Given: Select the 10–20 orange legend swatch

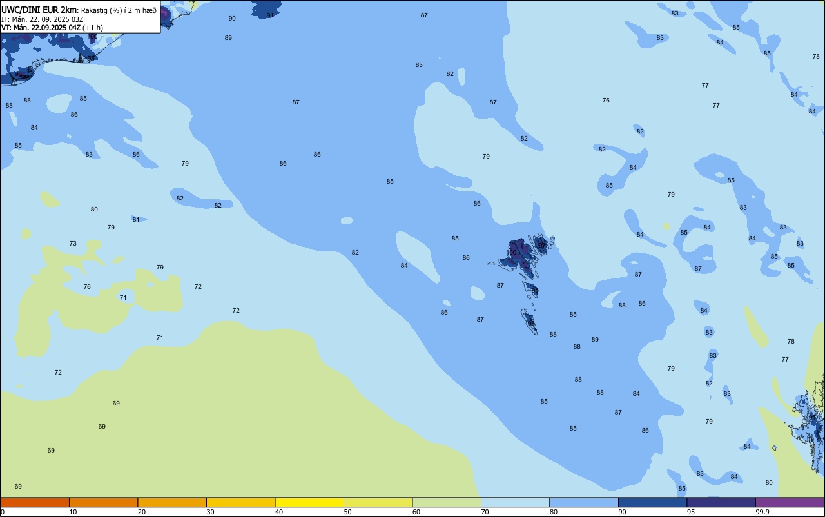Looking at the screenshot, I should click(x=104, y=502).
